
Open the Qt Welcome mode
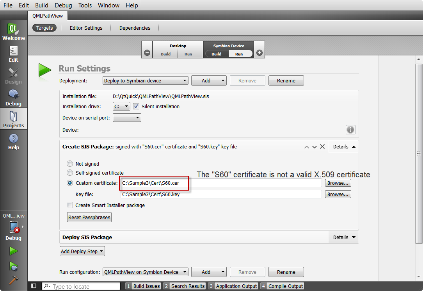pyautogui.click(x=14, y=32)
